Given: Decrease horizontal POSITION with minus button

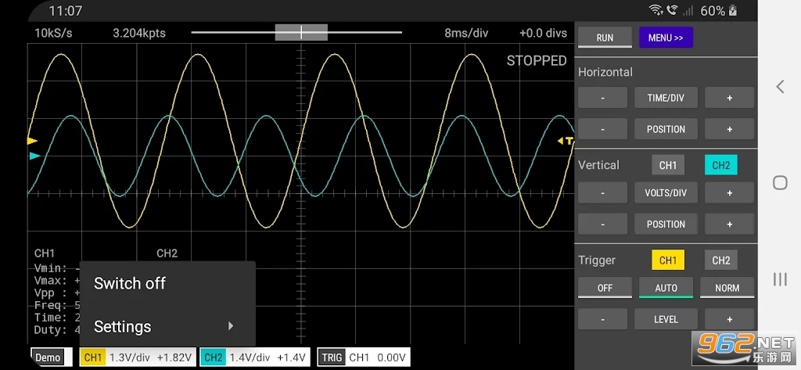Looking at the screenshot, I should (x=602, y=129).
